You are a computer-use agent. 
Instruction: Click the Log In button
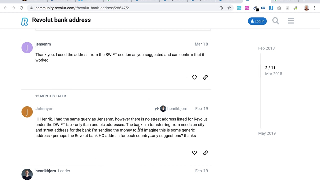click(257, 21)
